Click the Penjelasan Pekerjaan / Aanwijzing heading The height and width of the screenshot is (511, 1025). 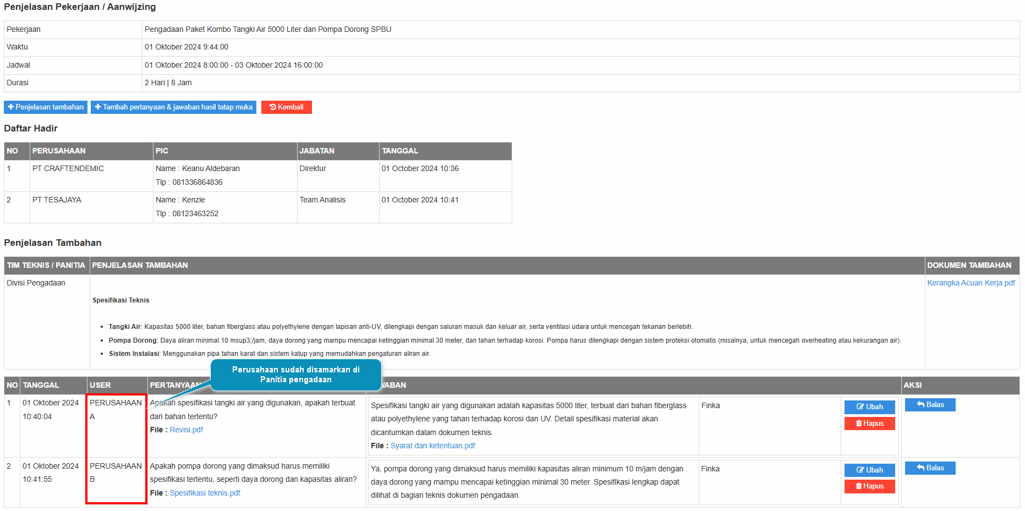tap(80, 7)
